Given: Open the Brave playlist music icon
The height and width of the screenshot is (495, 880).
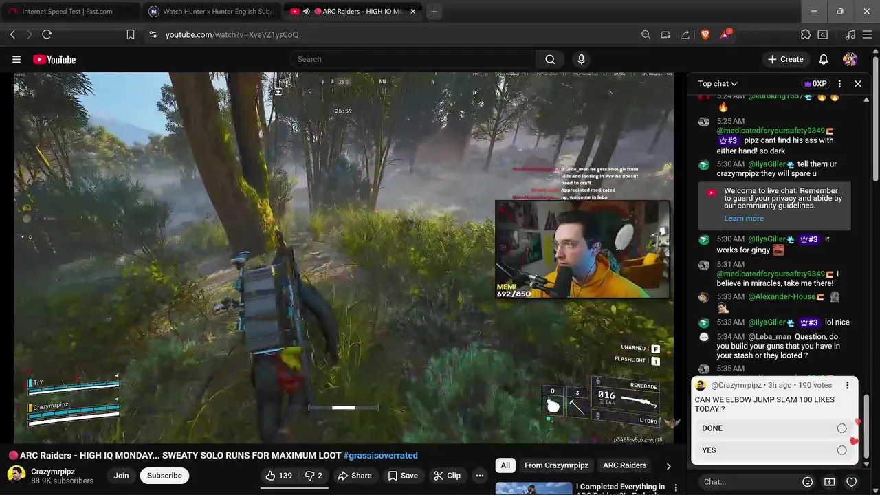Looking at the screenshot, I should tap(850, 34).
